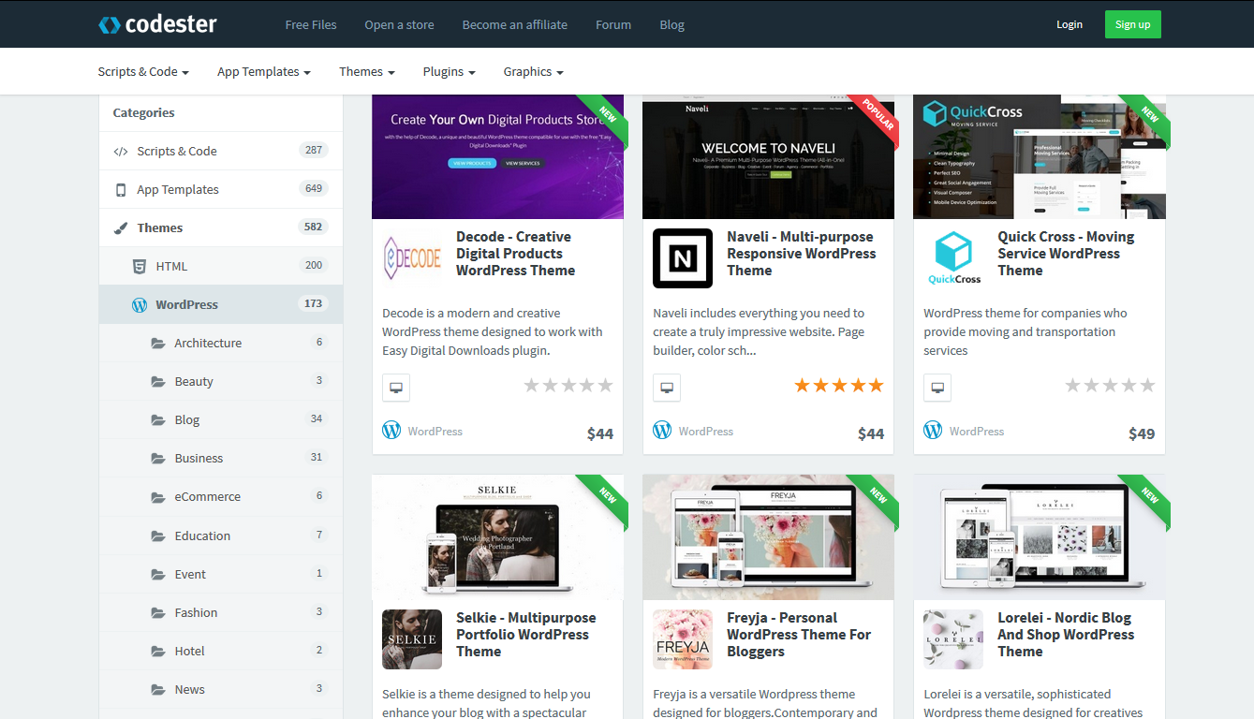This screenshot has height=719, width=1254.
Task: Click the 649 count beside App Templates
Action: (x=314, y=188)
